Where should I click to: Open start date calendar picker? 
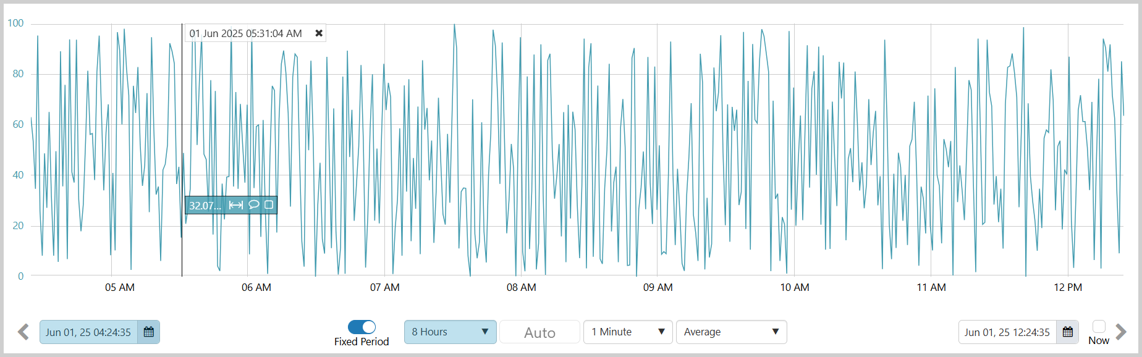[x=148, y=332]
